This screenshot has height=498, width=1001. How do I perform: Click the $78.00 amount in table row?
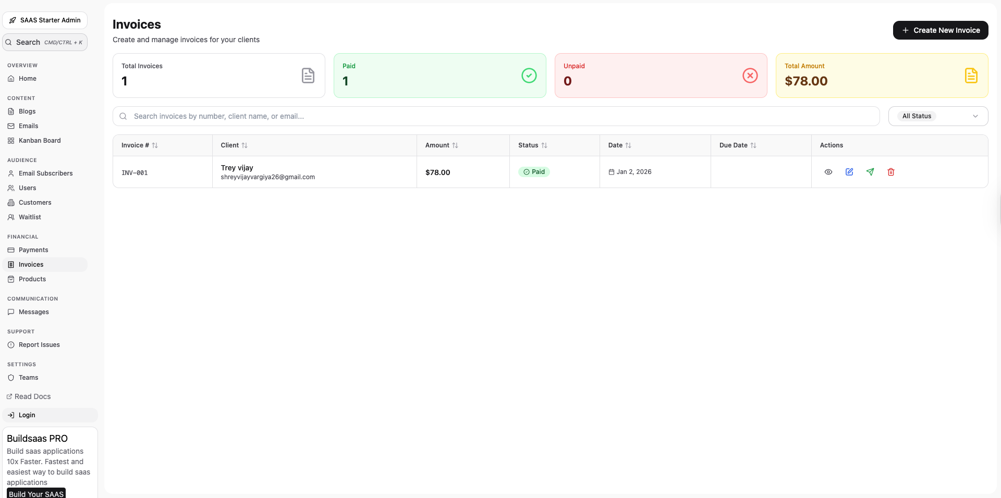[437, 172]
